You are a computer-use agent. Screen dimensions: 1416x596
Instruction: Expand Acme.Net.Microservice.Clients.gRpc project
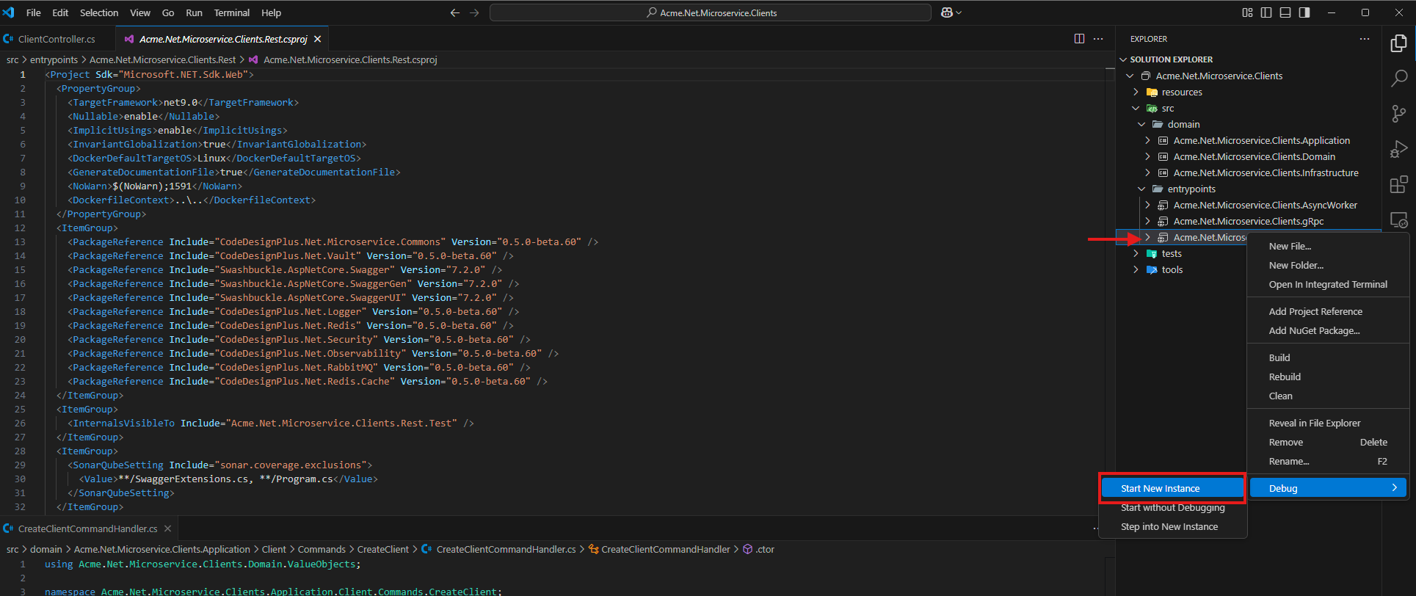click(x=1147, y=221)
